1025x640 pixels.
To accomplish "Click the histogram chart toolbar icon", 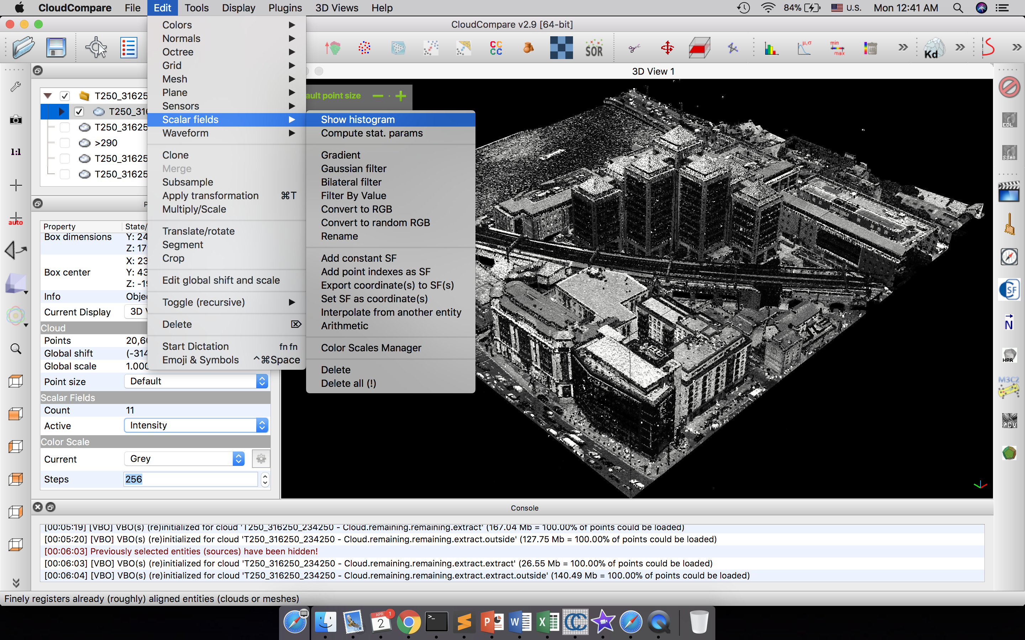I will tap(771, 48).
